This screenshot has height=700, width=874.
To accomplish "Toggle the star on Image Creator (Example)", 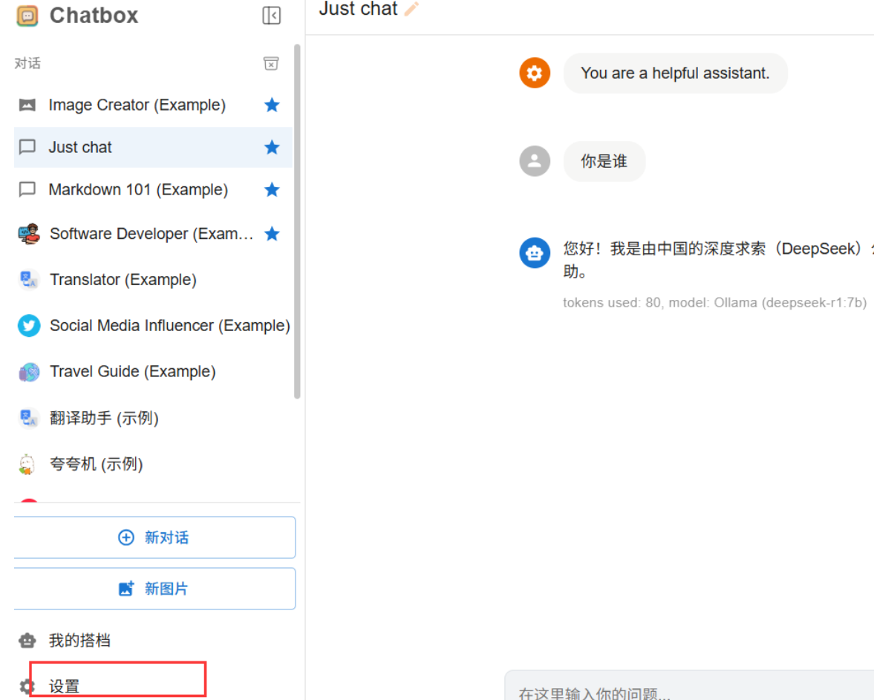I will (x=272, y=105).
